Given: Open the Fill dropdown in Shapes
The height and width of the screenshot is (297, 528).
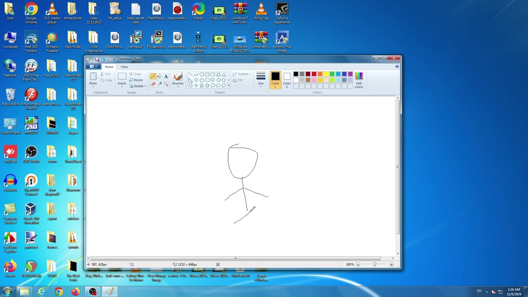Looking at the screenshot, I should [238, 80].
